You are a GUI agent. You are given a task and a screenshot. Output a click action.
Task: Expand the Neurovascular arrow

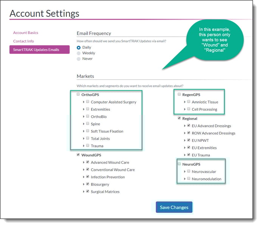coord(185,172)
